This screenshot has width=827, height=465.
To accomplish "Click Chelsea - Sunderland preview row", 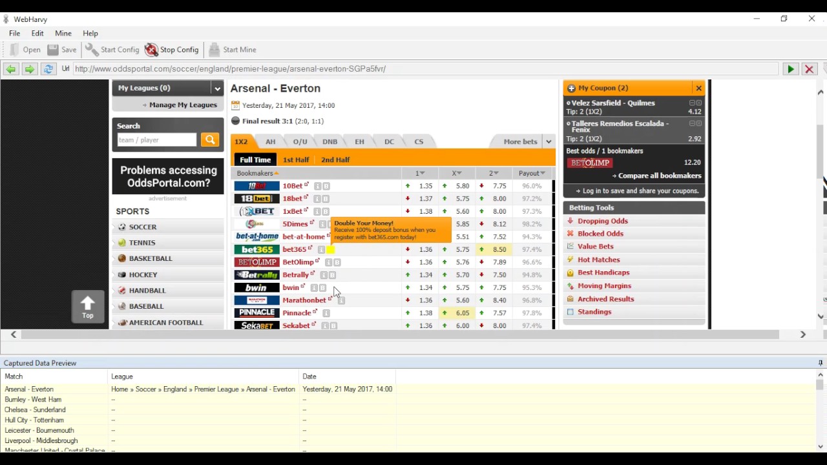I will 36,410.
